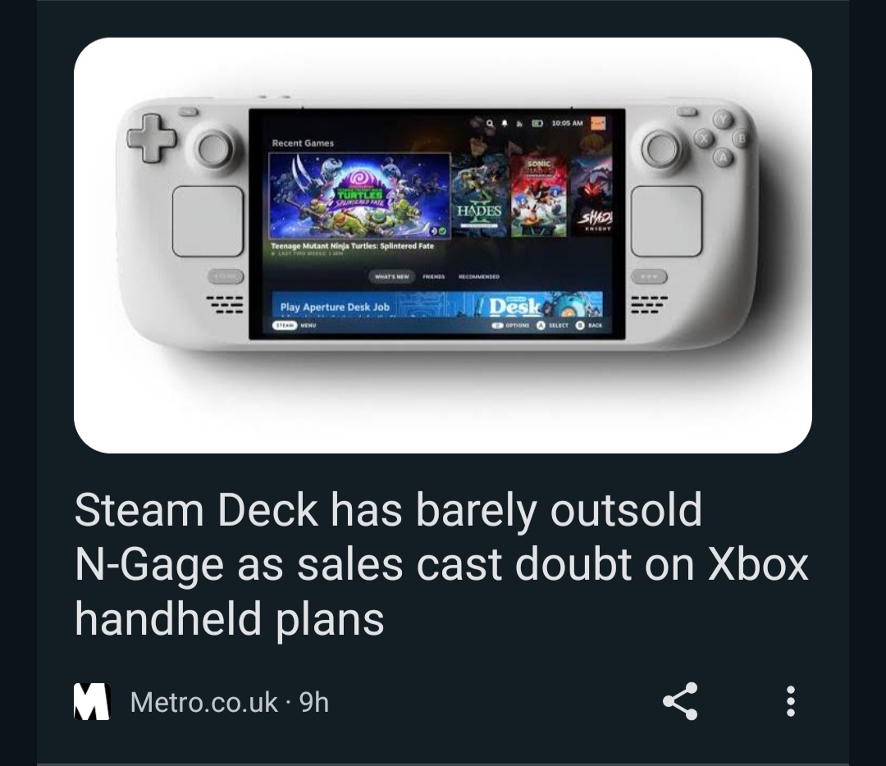Open the three-dot more options menu
Image resolution: width=886 pixels, height=766 pixels.
point(791,701)
